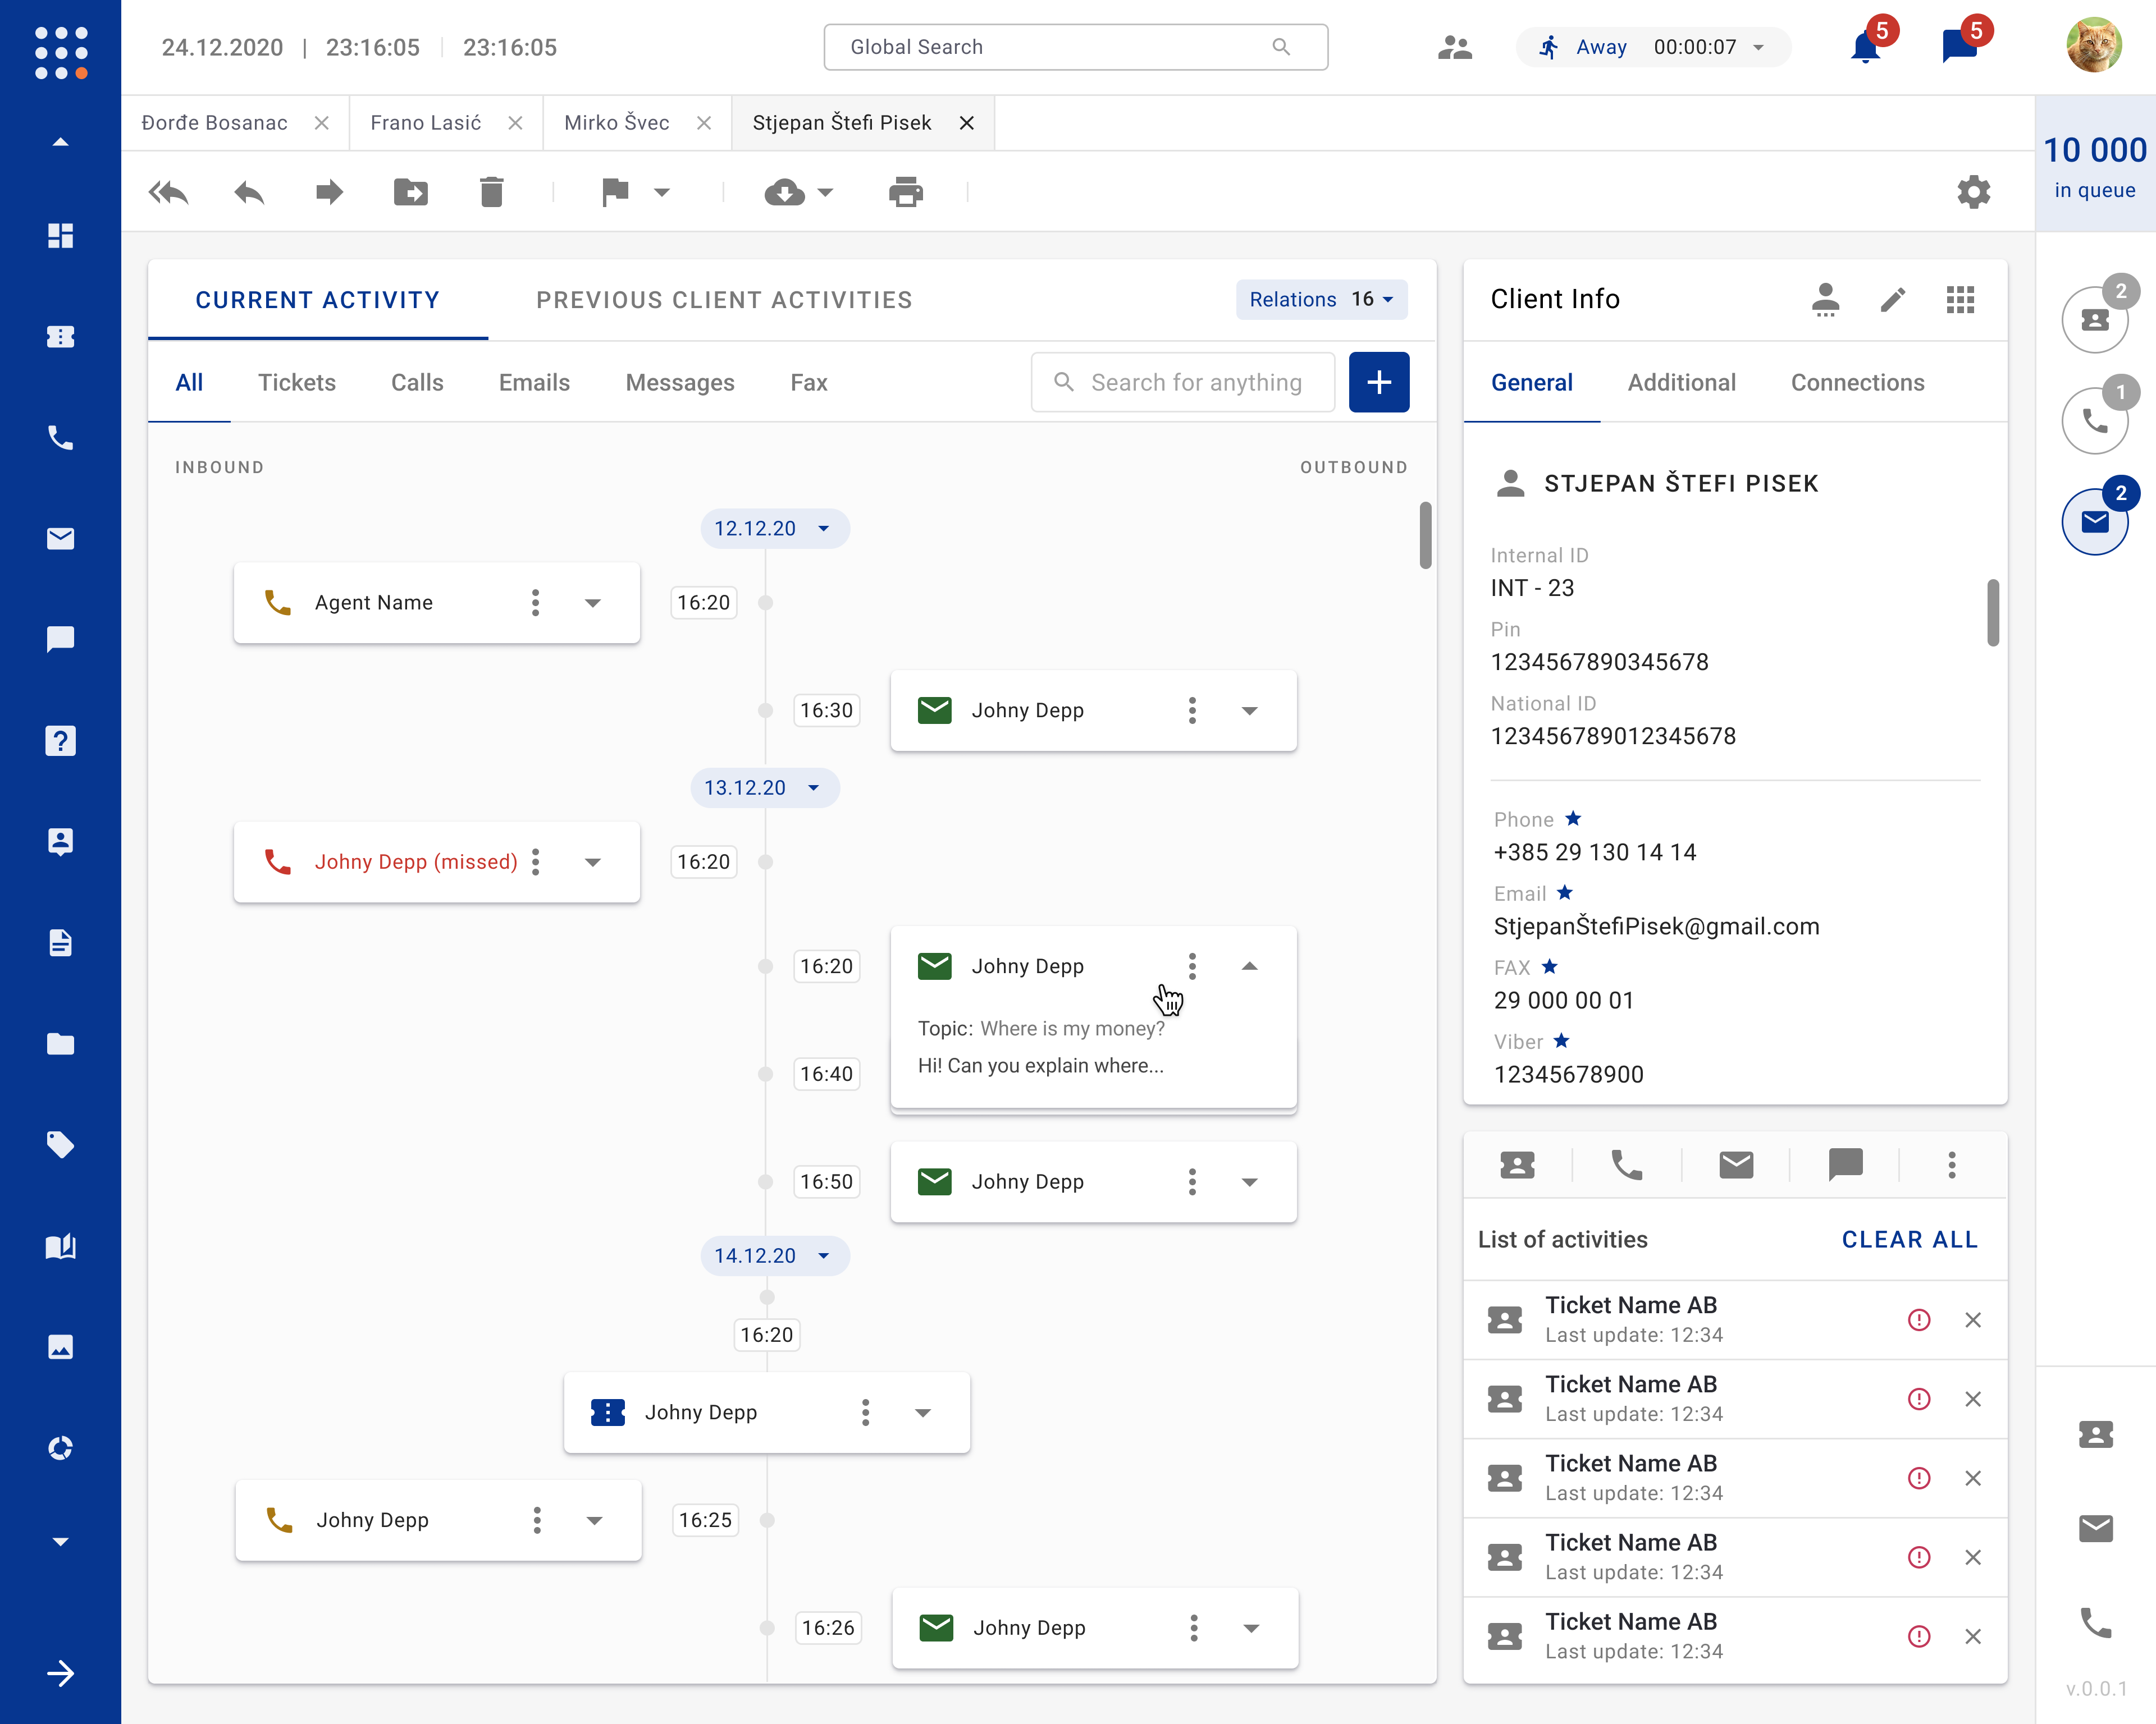Open settings gear icon near queue
Screen dimensions: 2156x1724
tap(1973, 192)
